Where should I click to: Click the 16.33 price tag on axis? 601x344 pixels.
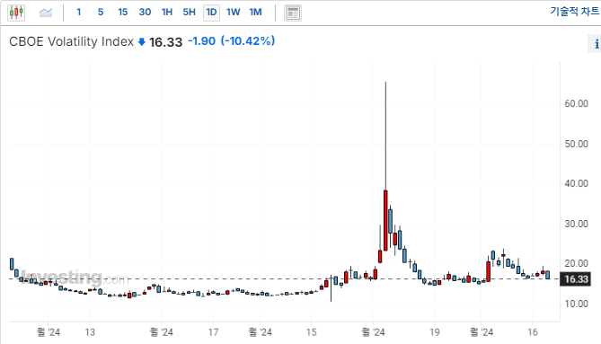[x=576, y=279]
